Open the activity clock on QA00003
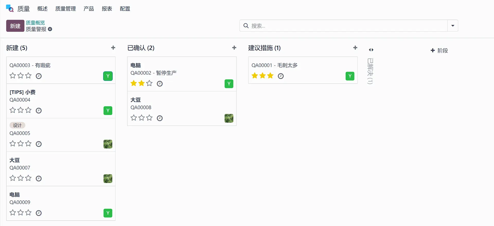 [x=39, y=76]
